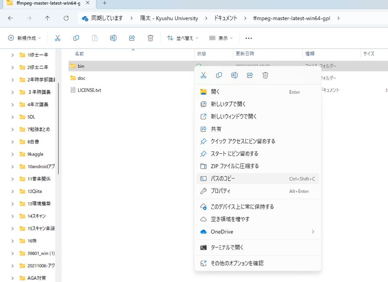The image size is (388, 282).
Task: Select 共有 in the context menu
Action: point(257,129)
